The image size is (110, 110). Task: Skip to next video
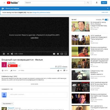click(8, 54)
